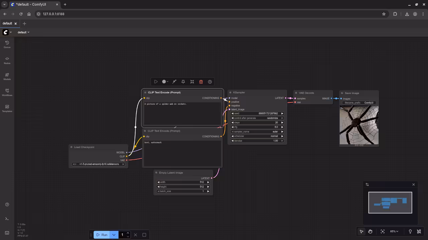
Task: Open the Queue sidebar panel
Action: coord(7,44)
